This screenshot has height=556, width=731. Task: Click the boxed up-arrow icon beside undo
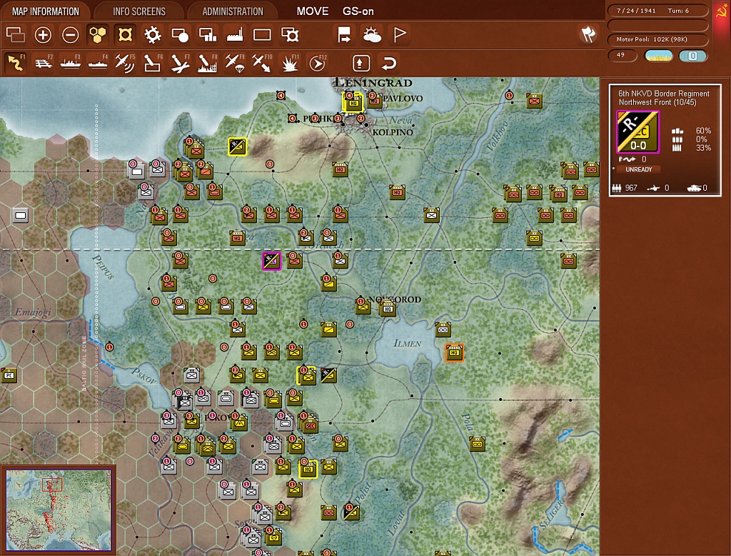(361, 63)
